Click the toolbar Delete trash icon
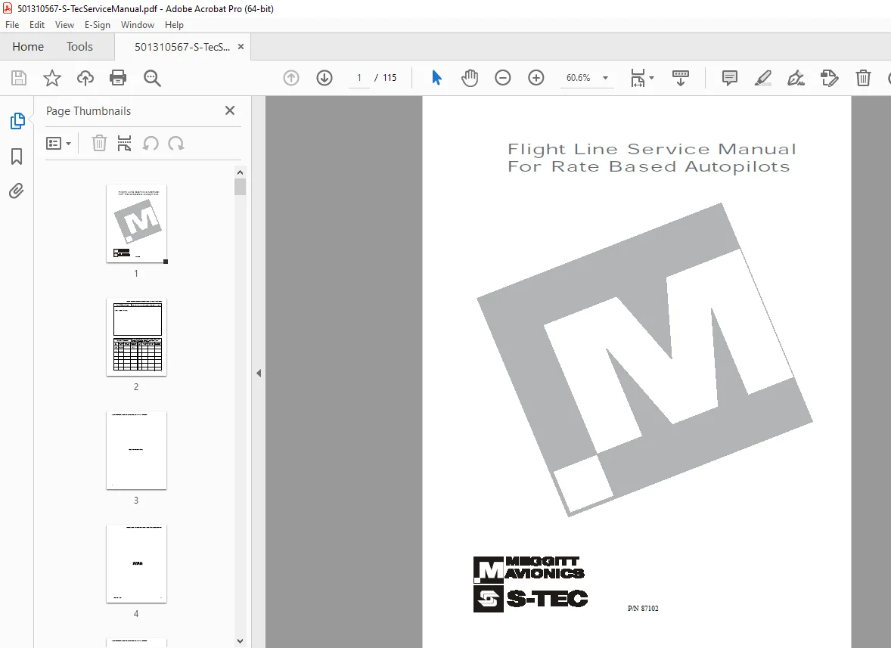This screenshot has width=891, height=648. [x=863, y=78]
